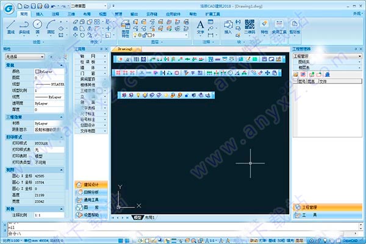The height and width of the screenshot is (244, 366).
Task: Click the yellow light bulb in floating toolbar
Action: point(138,95)
